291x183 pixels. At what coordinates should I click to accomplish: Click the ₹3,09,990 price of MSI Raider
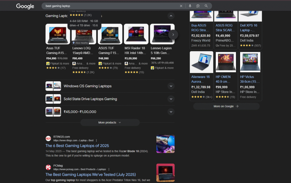(x=131, y=59)
